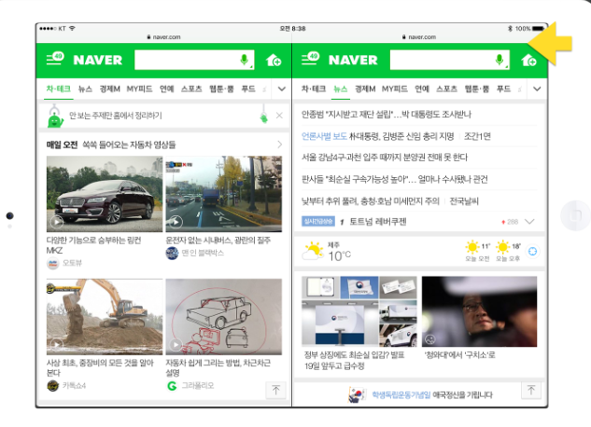Click the right pane search input field

[450, 60]
